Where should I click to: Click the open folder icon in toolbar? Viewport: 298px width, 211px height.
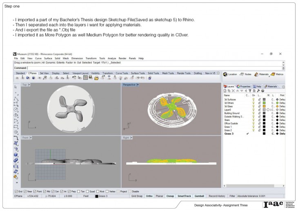96,78
